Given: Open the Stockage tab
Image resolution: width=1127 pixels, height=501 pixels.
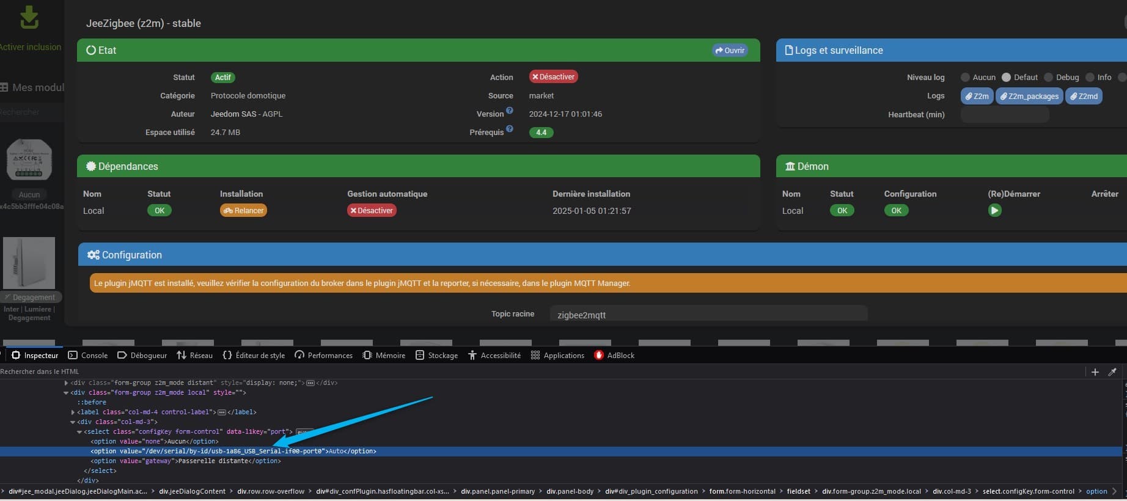Looking at the screenshot, I should tap(436, 355).
